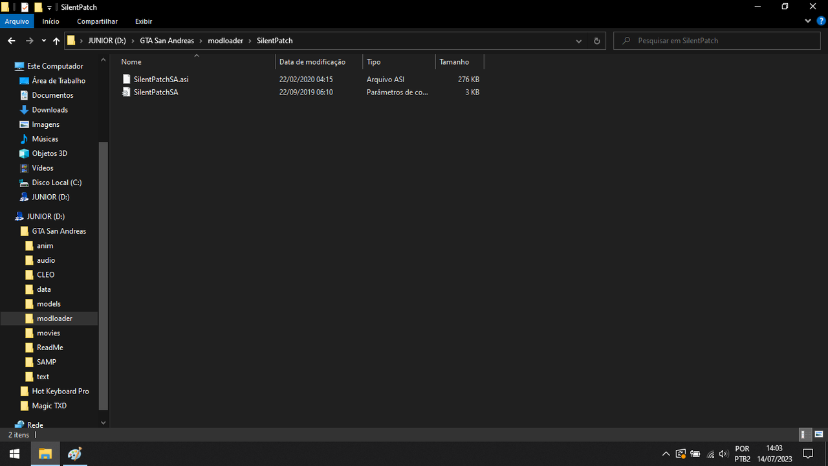Select JUNIOR (D:) under Este Computador
This screenshot has width=828, height=466.
click(50, 197)
